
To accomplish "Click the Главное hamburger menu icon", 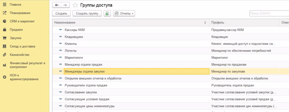I will coord(4,4).
